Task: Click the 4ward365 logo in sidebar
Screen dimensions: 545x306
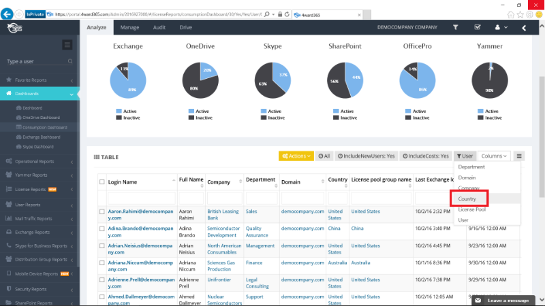Action: [x=15, y=27]
